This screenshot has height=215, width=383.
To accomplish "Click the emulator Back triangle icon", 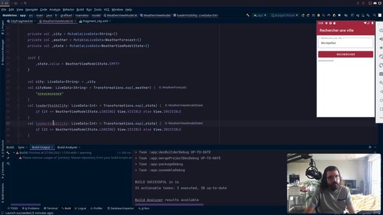I will tap(381, 91).
